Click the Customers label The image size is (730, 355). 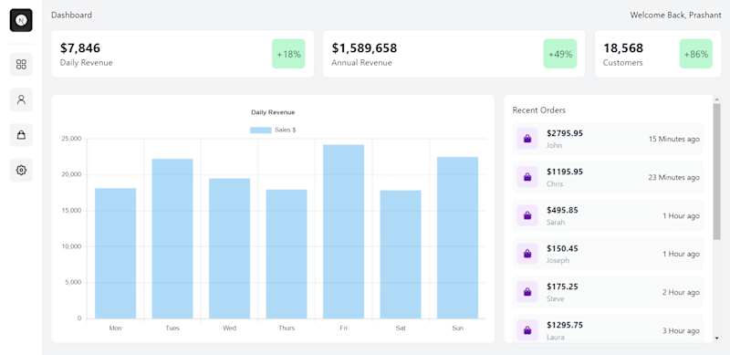(623, 62)
